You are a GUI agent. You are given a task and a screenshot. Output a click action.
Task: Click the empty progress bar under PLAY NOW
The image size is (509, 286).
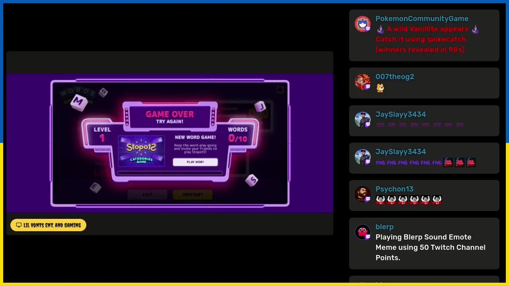pos(170,173)
